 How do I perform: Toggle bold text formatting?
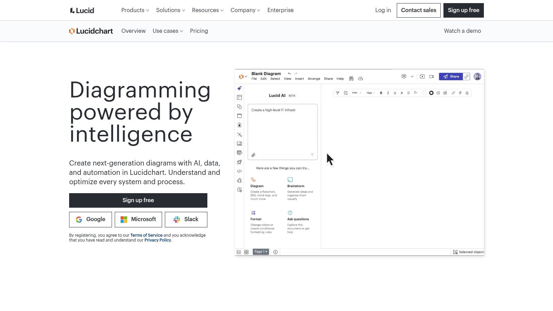pyautogui.click(x=381, y=93)
